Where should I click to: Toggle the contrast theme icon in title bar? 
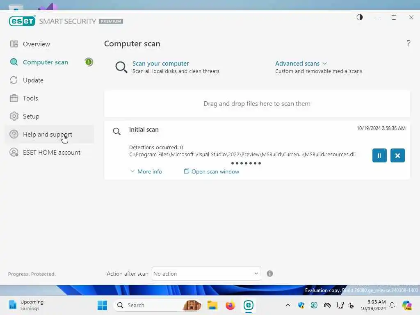(x=359, y=17)
